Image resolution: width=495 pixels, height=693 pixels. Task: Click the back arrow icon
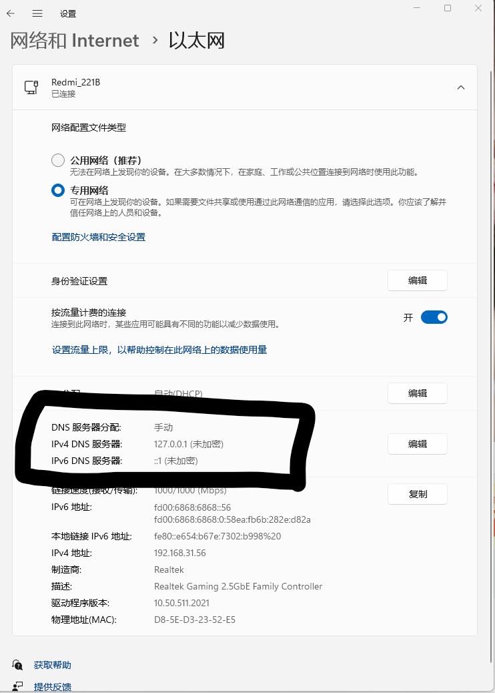[11, 14]
